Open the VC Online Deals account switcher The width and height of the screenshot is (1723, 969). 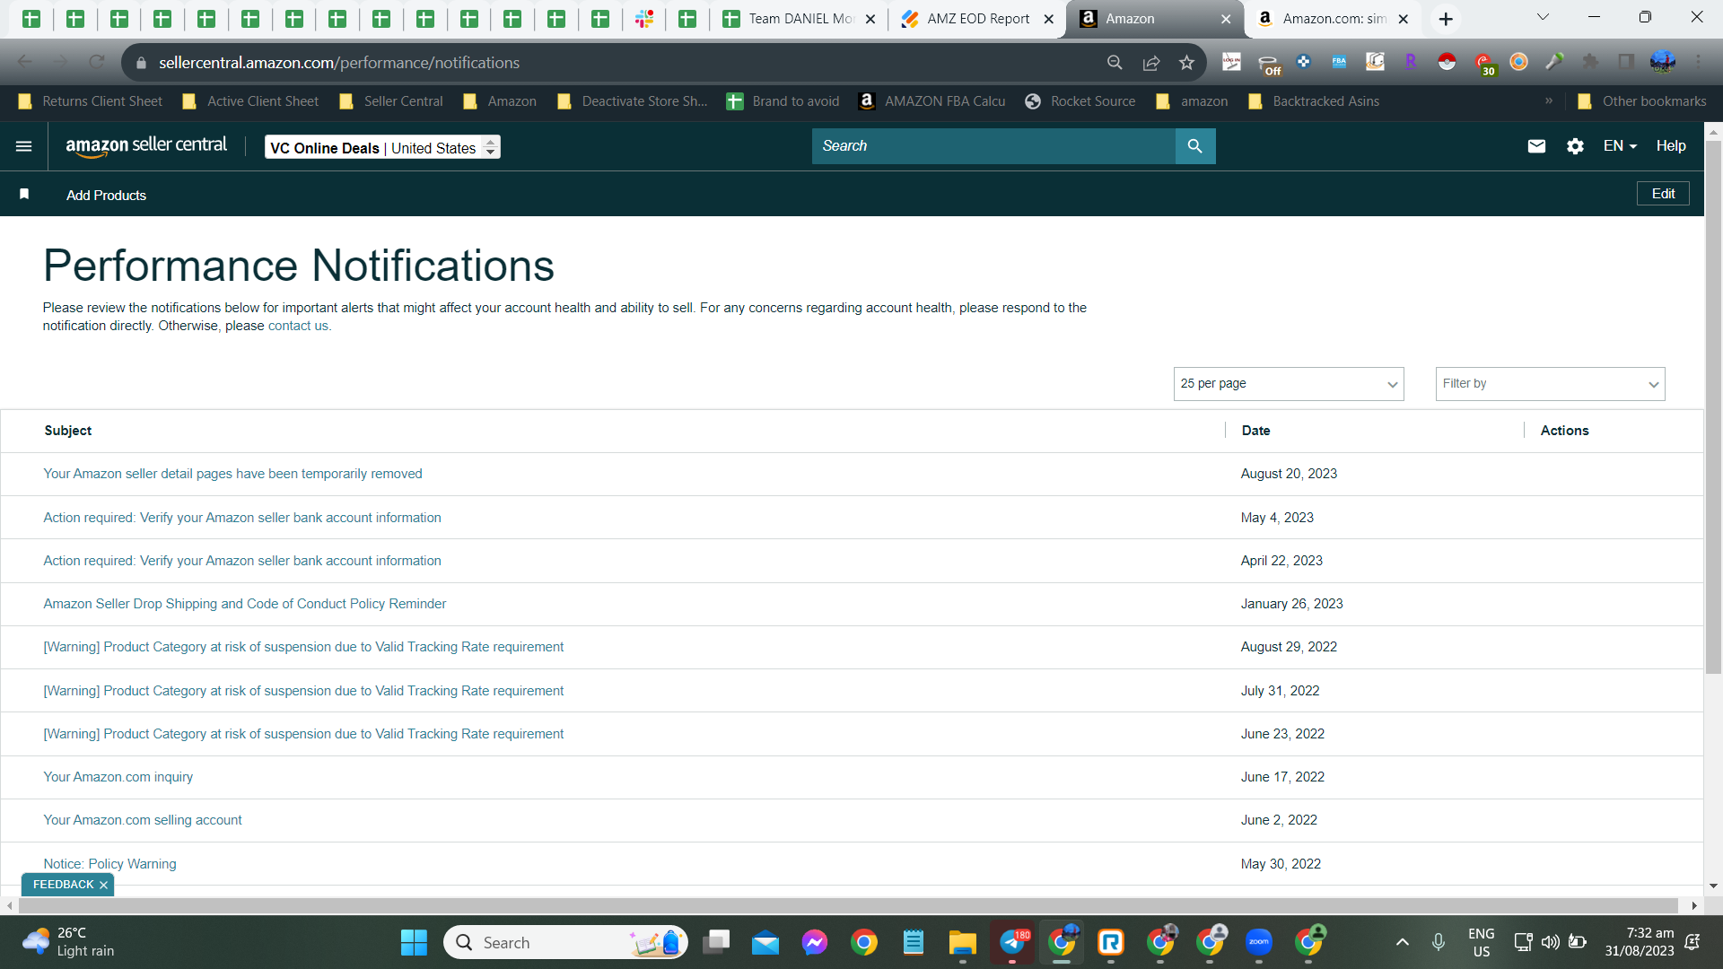tap(382, 147)
